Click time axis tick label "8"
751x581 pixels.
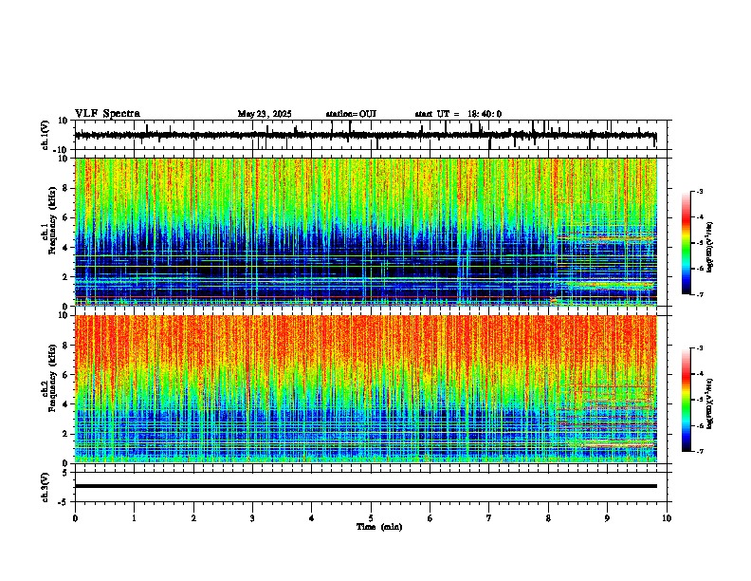[548, 518]
